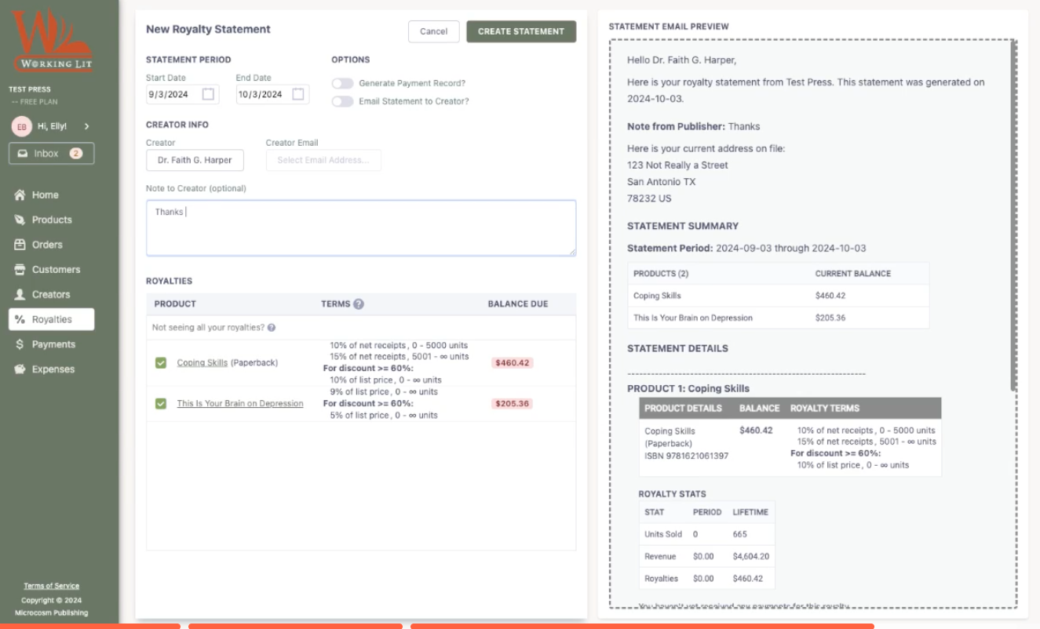
Task: Go to Payments in the sidebar
Action: pos(52,344)
